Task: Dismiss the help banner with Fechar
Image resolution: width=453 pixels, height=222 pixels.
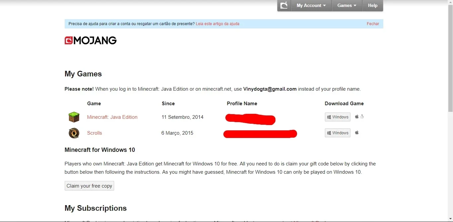Action: [373, 24]
